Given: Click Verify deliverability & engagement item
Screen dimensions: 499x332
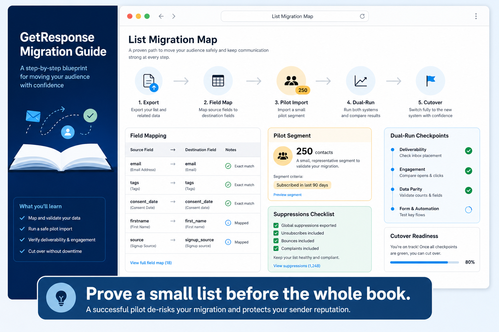Looking at the screenshot, I should pos(62,240).
